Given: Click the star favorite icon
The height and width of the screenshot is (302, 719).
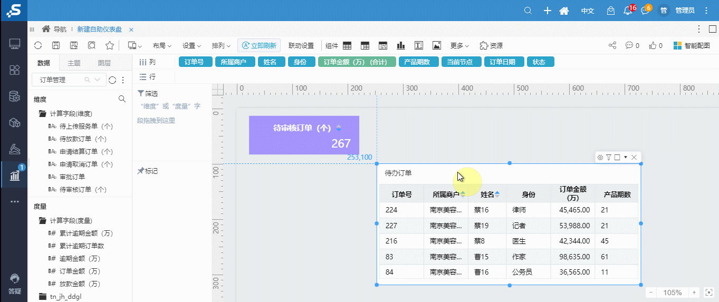Looking at the screenshot, I should (110, 45).
